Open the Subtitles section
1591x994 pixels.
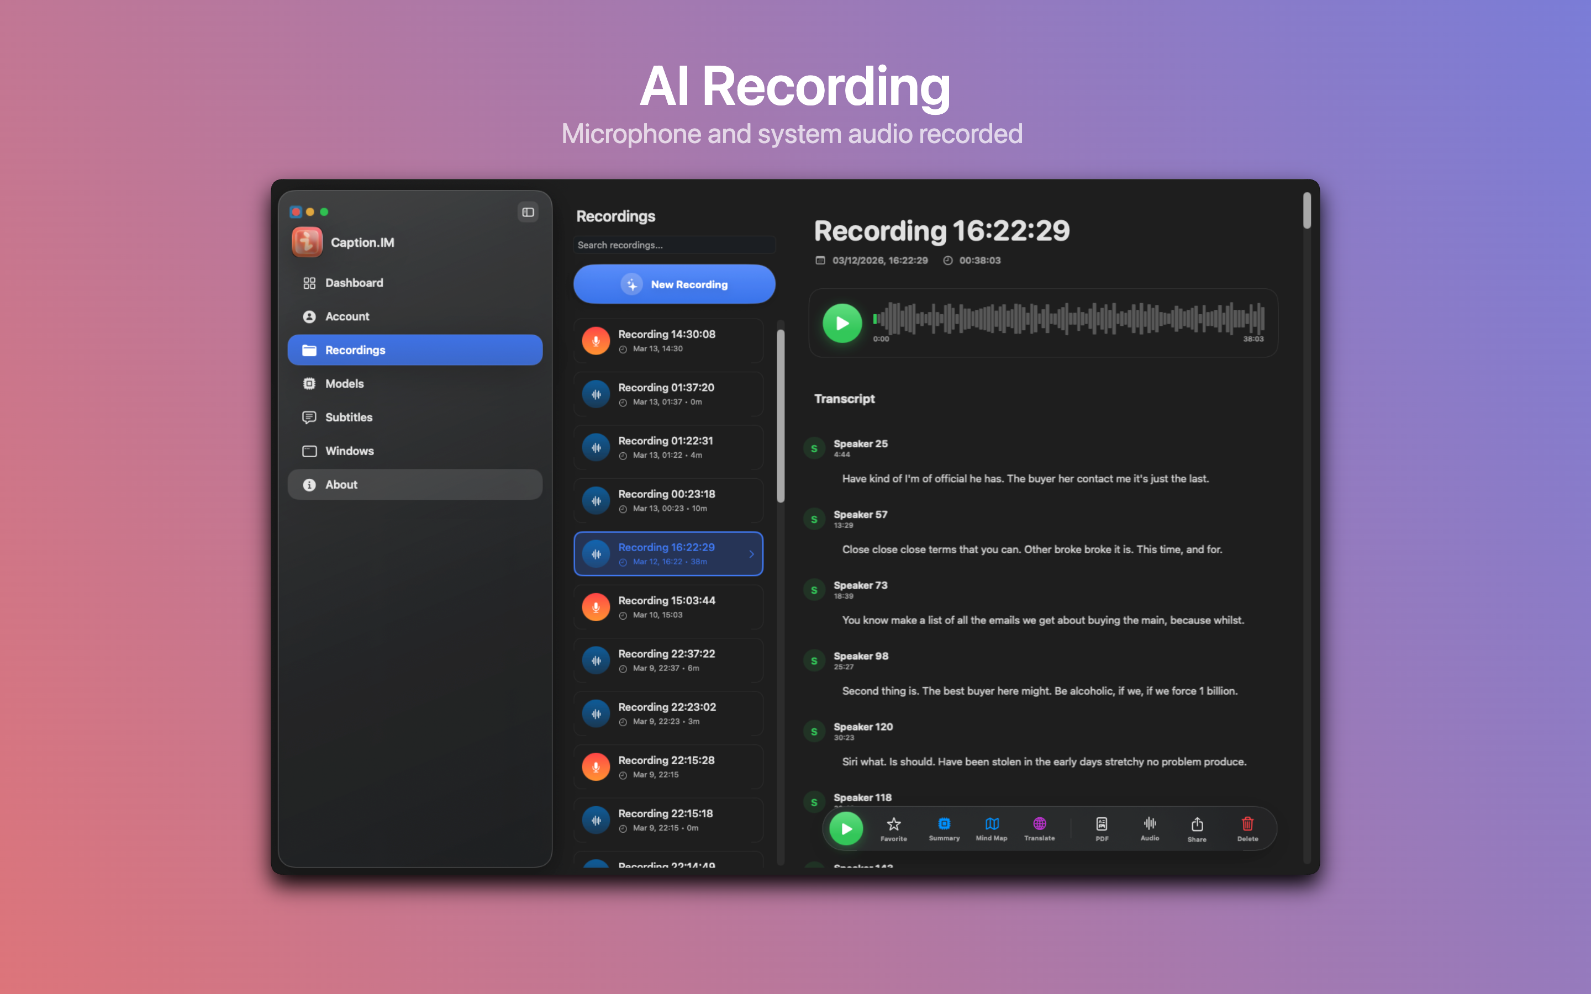pos(349,417)
